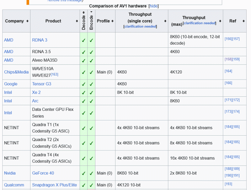Viewport: 251px width, 190px height.
Task: Open reference 171 citation
Action: [x=228, y=100]
